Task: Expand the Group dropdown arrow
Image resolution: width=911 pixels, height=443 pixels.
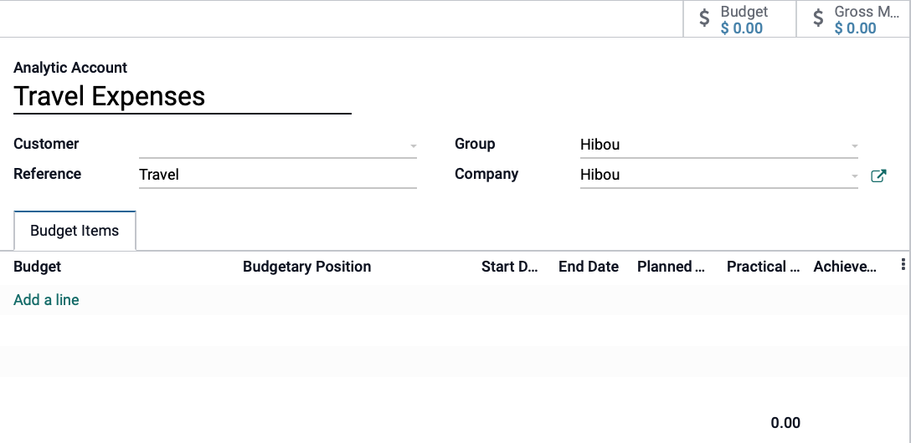Action: tap(854, 145)
